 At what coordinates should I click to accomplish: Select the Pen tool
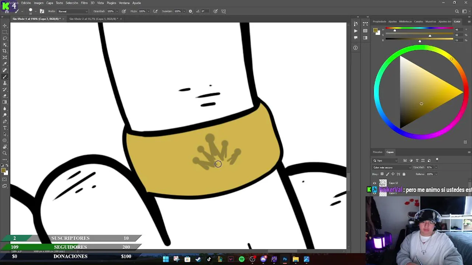[x=5, y=121]
